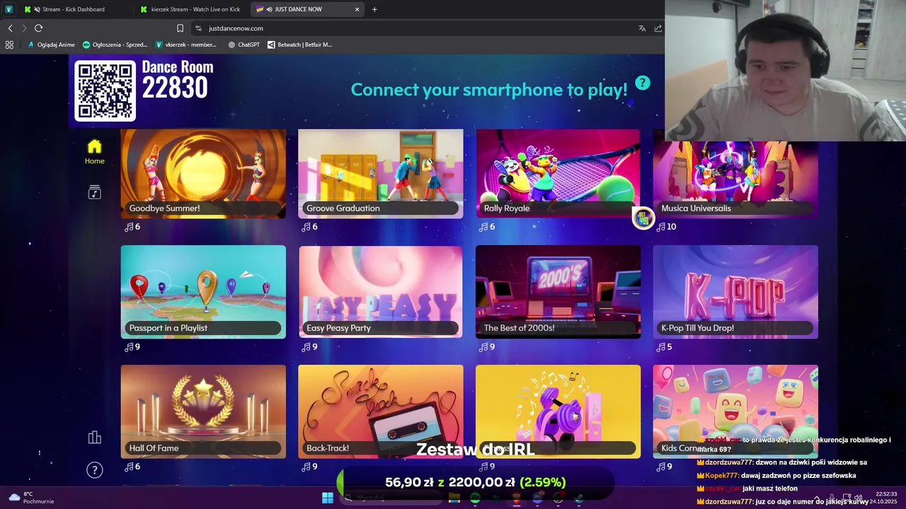Click the Vivaldi browser menu icon
The image size is (906, 509).
(x=8, y=9)
